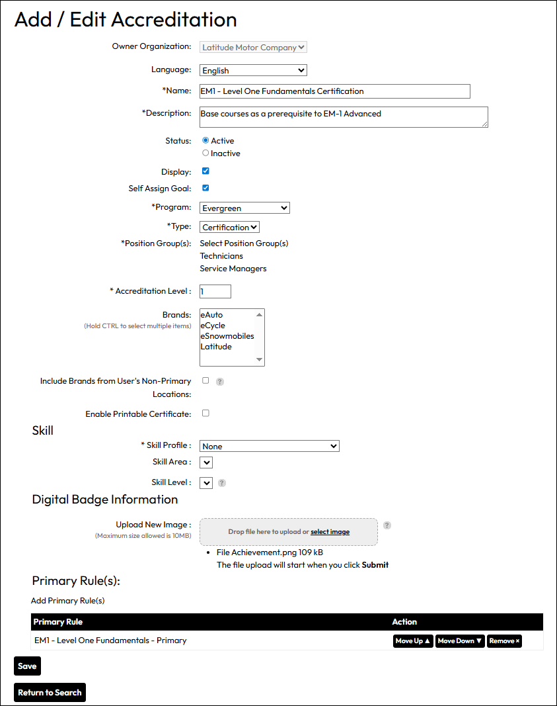Open the Skill Profile dropdown
This screenshot has height=706, width=557.
(x=269, y=447)
